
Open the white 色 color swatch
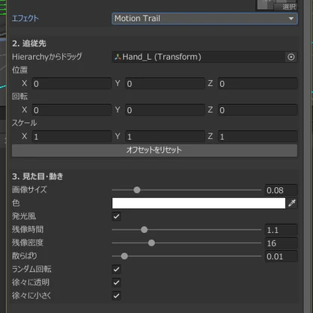point(198,203)
